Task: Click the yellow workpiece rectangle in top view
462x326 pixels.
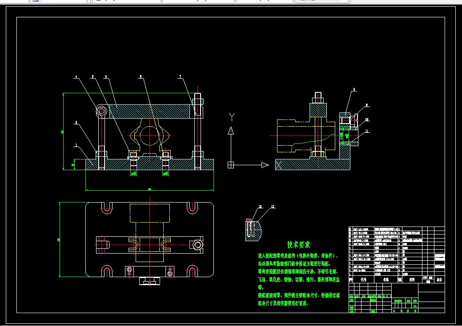Action: click(x=150, y=213)
